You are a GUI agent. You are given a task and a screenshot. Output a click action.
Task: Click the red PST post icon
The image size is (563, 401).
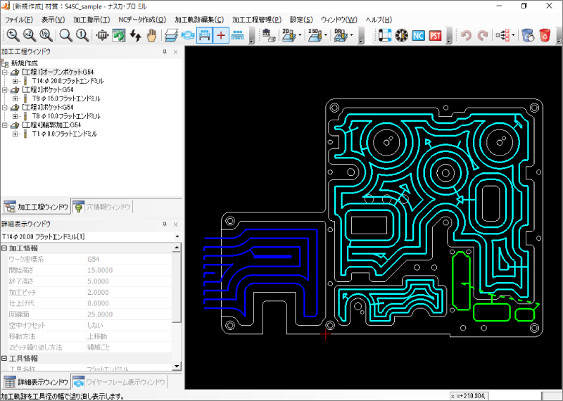[x=435, y=35]
